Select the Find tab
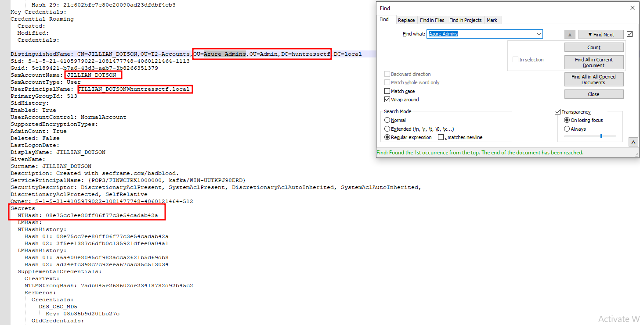640x325 pixels. click(x=384, y=19)
